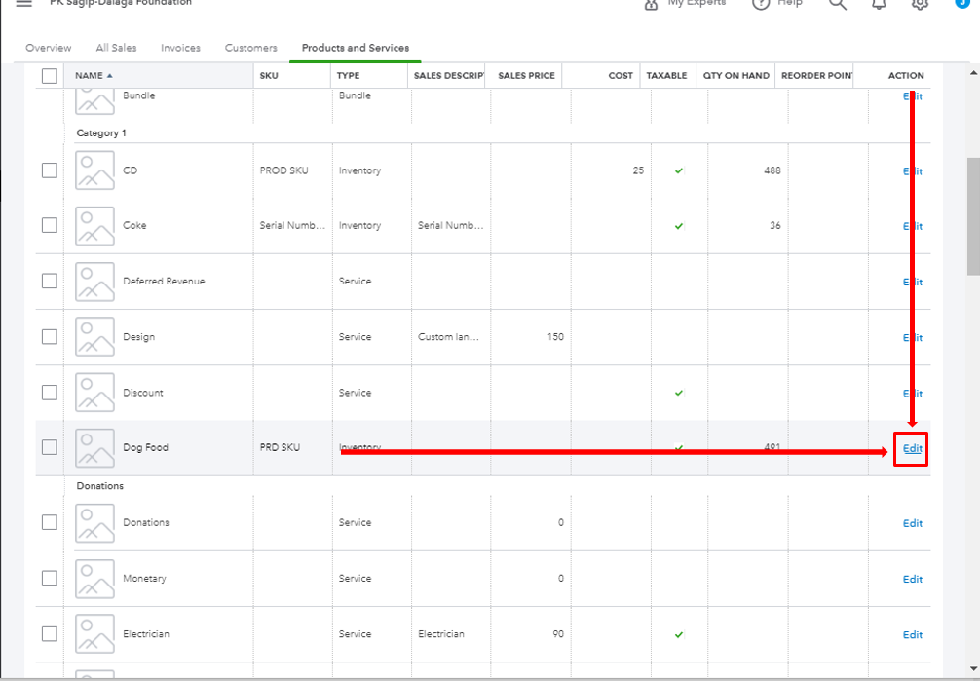This screenshot has height=681, width=980.
Task: Click Edit for the CD row
Action: pyautogui.click(x=913, y=171)
